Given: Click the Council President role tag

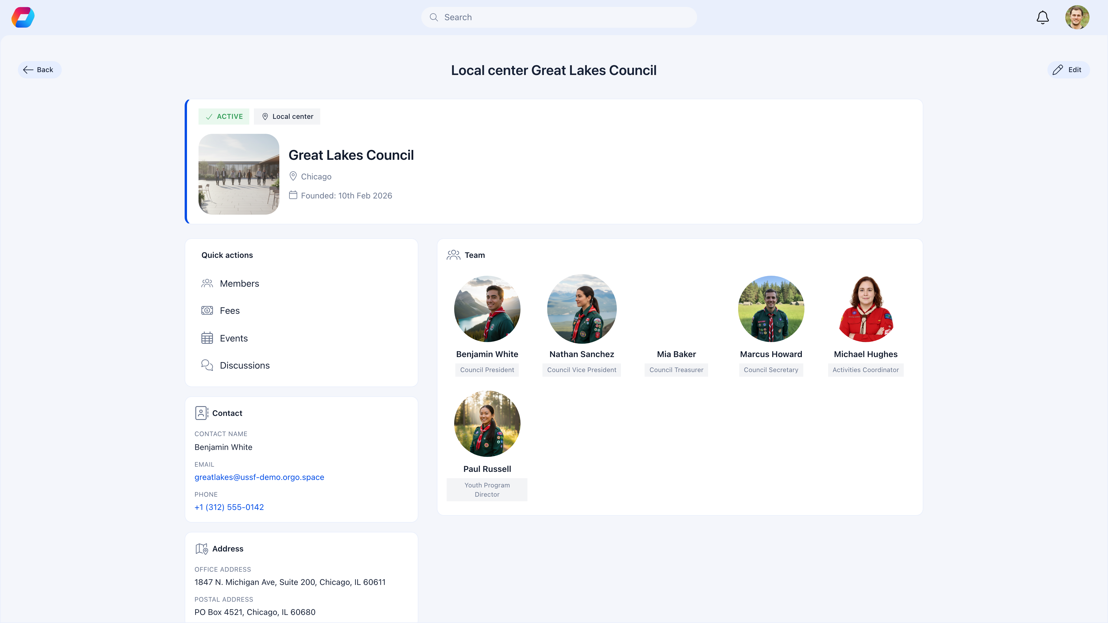Looking at the screenshot, I should 487,370.
